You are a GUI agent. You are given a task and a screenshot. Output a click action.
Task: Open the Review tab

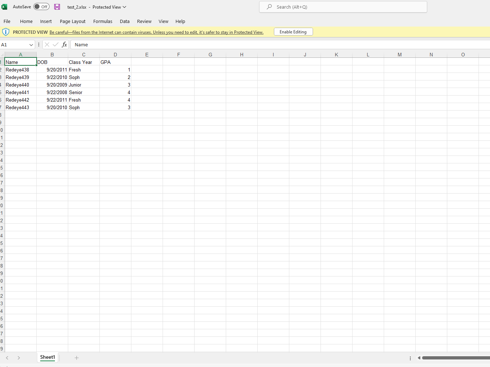144,21
